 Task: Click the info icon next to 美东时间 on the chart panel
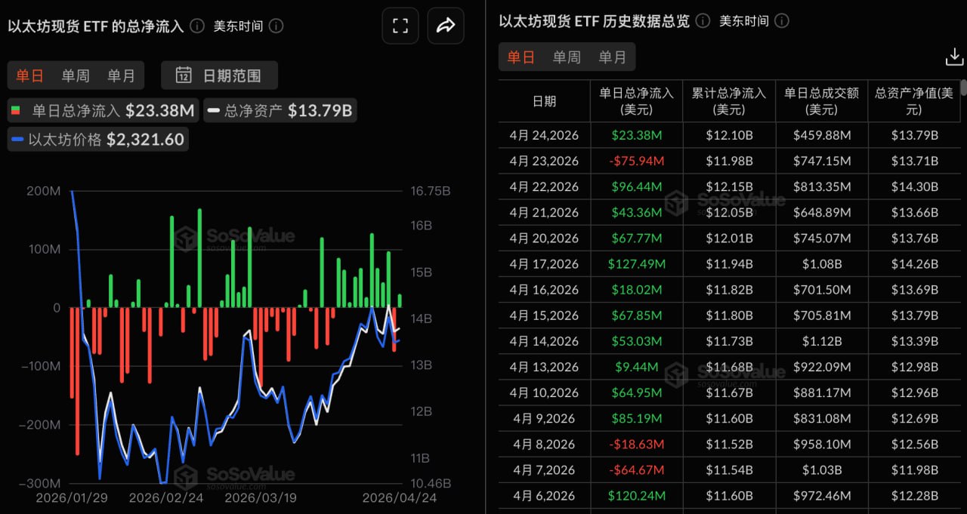pyautogui.click(x=276, y=26)
